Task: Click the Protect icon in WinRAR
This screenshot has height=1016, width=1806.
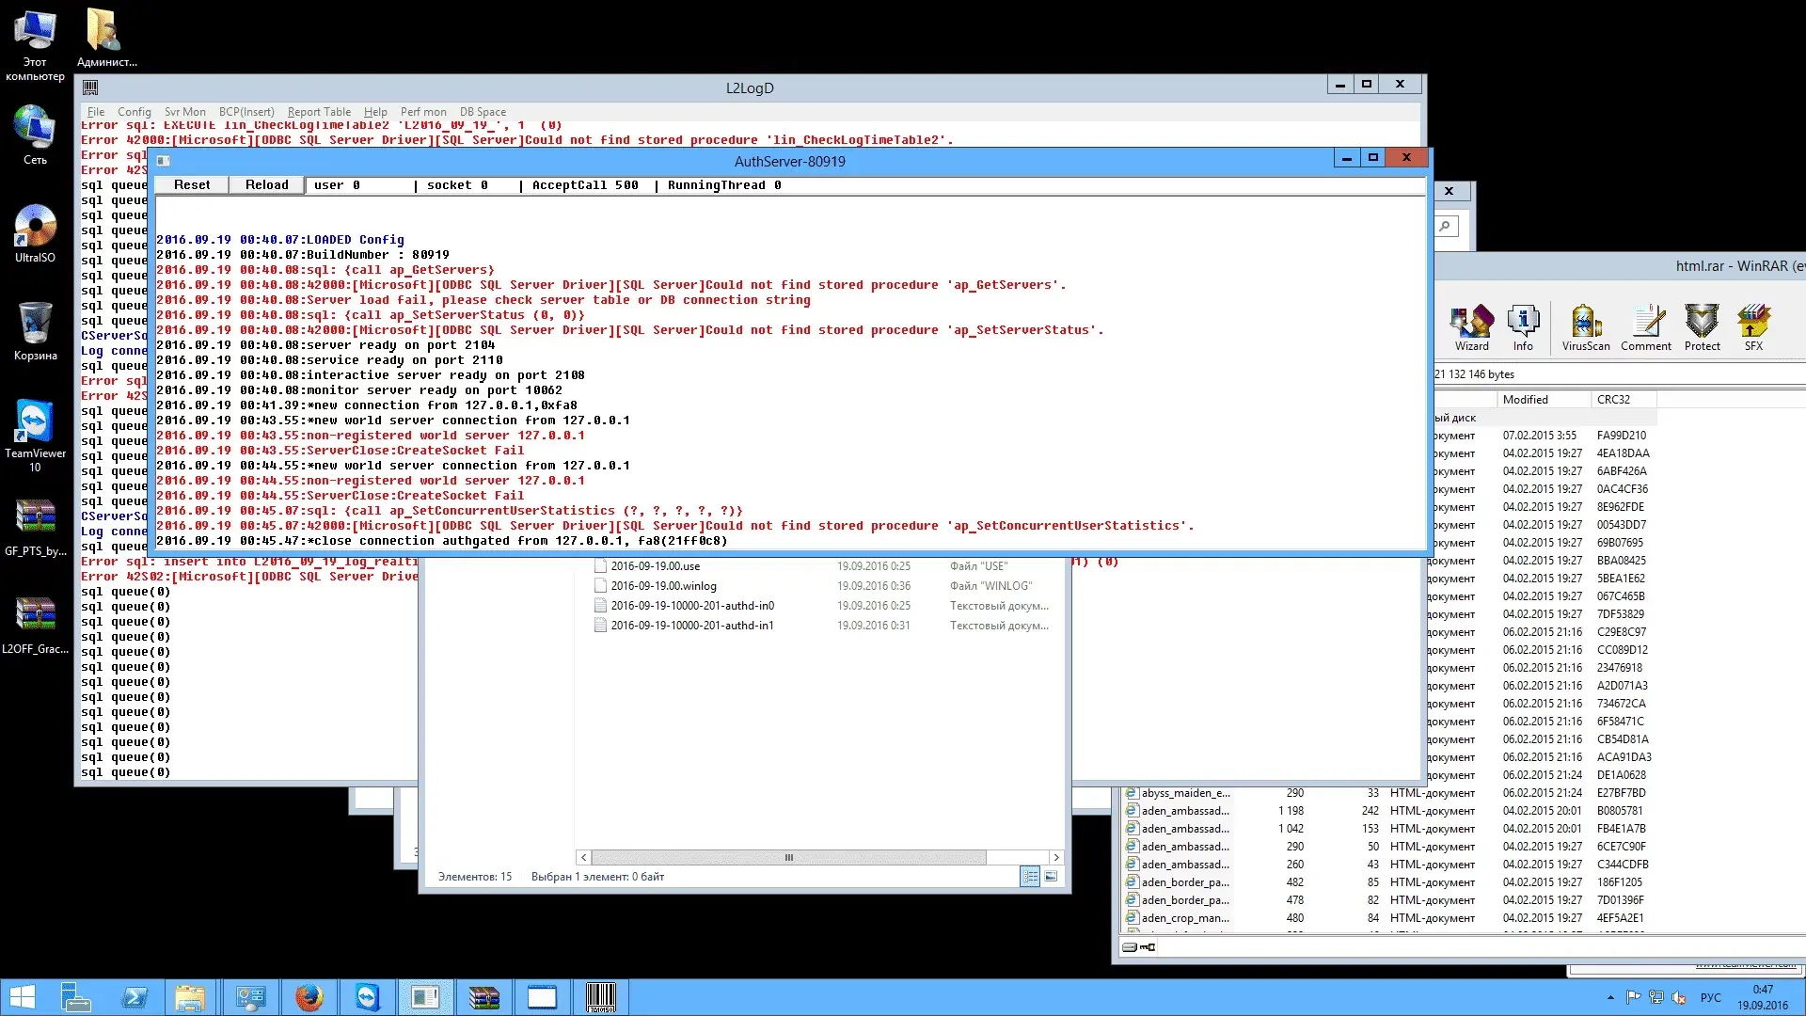Action: tap(1702, 327)
